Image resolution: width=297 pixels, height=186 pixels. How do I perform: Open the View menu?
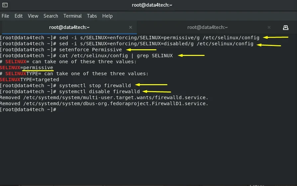33,16
